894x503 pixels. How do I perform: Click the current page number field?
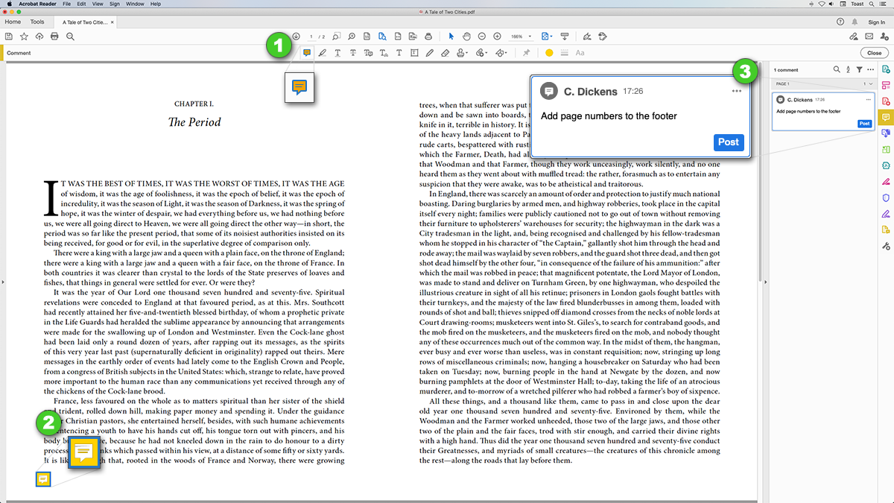(311, 37)
